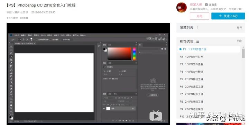
Task: Hide the Background layer with eye icon
Action: pyautogui.click(x=104, y=108)
